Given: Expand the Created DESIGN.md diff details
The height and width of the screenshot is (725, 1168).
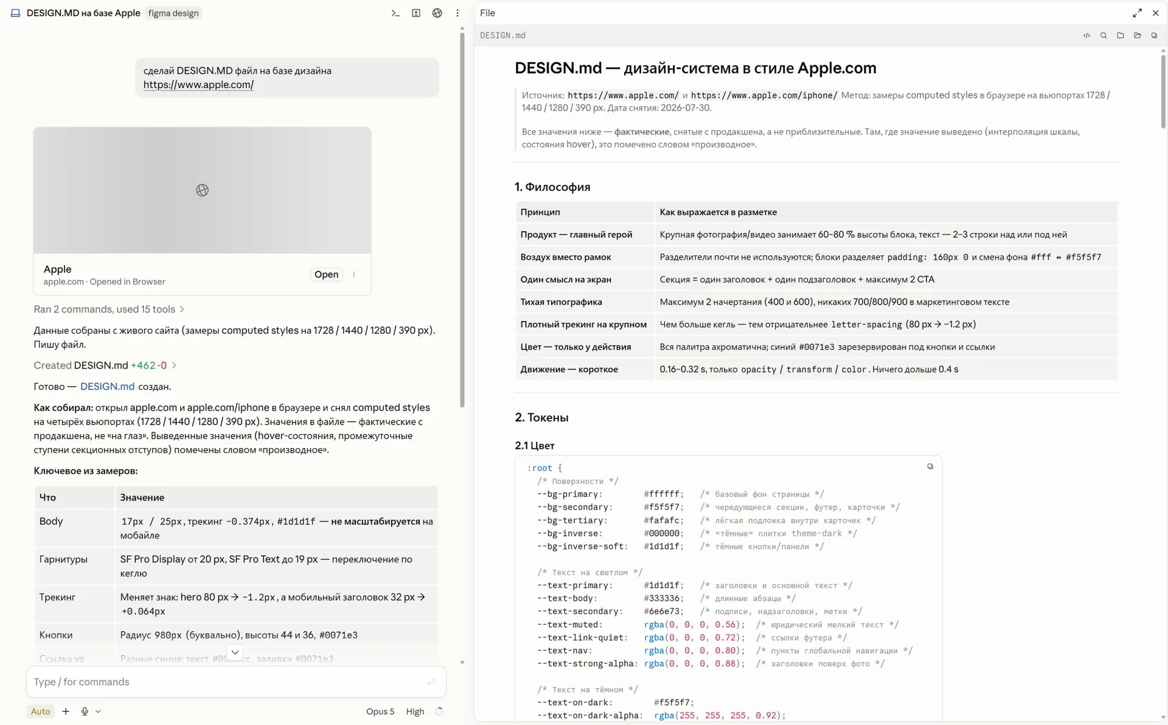Looking at the screenshot, I should pos(105,365).
